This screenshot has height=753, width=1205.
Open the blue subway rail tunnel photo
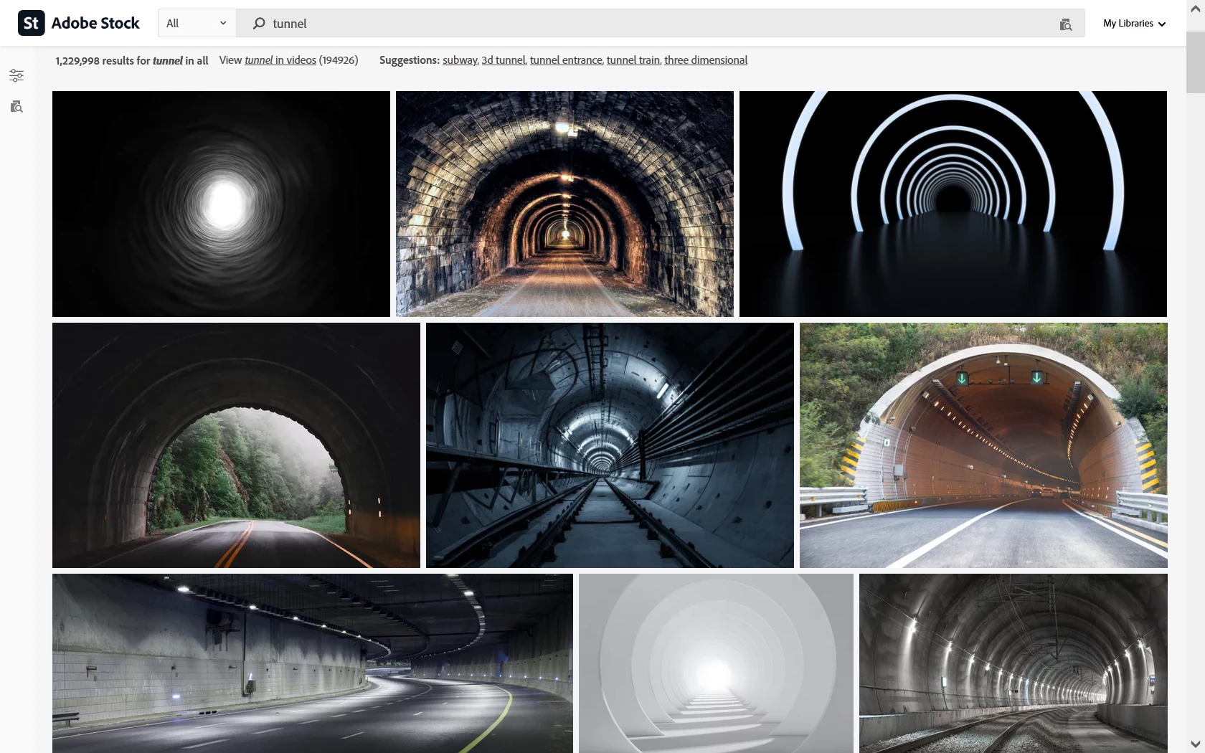(x=610, y=445)
